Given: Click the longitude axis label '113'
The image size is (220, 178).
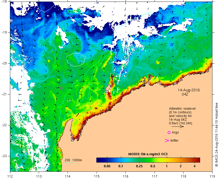Looking at the screenshot, I should [39, 176].
